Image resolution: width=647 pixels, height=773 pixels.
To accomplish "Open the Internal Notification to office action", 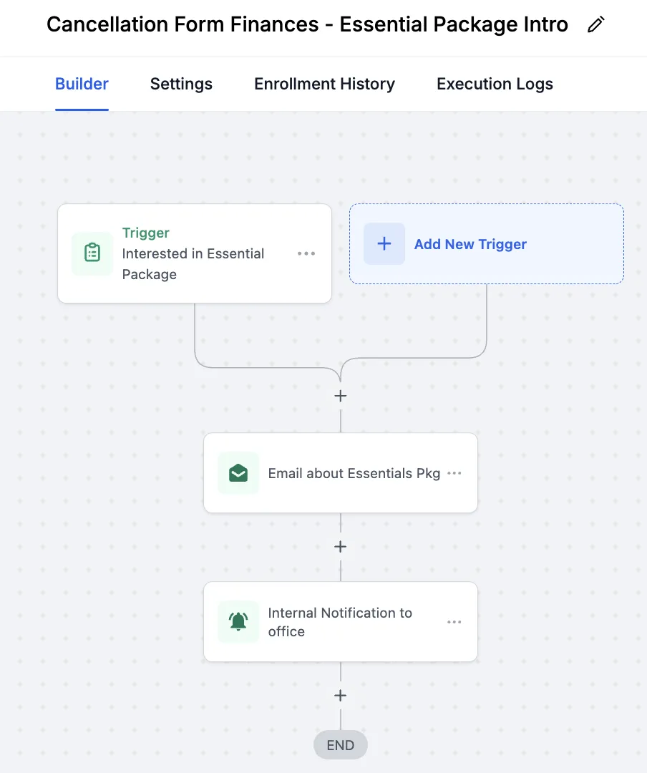I will coord(340,622).
